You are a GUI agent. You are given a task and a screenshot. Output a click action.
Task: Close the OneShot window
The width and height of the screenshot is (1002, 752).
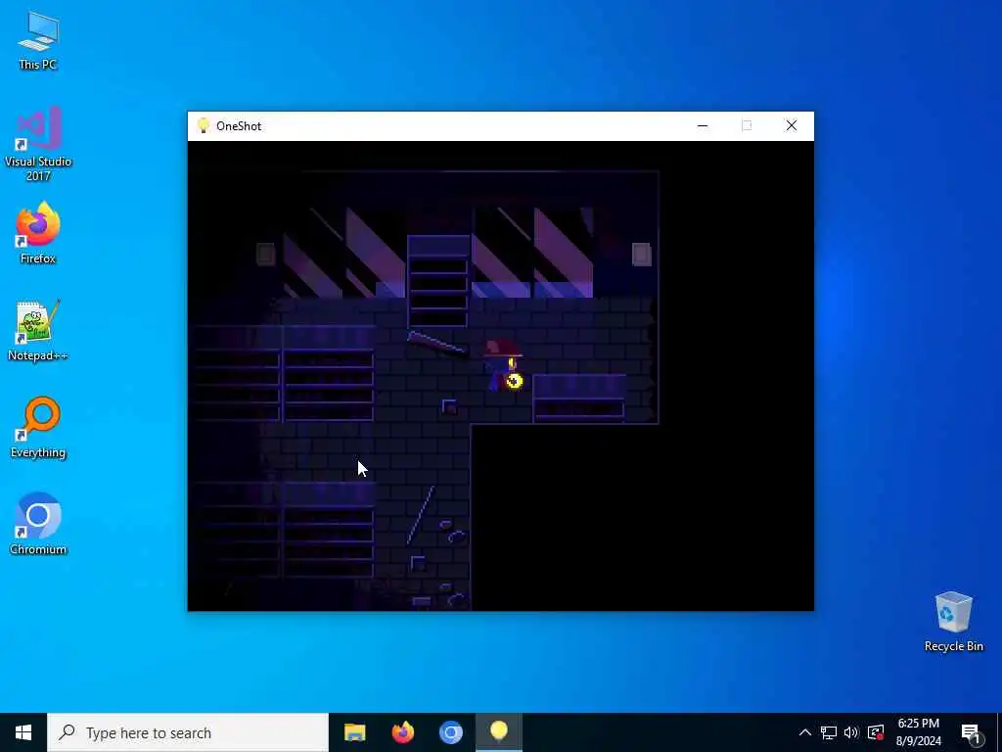pyautogui.click(x=791, y=125)
